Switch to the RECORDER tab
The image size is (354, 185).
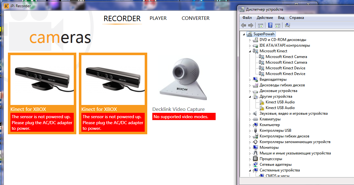[x=122, y=18]
